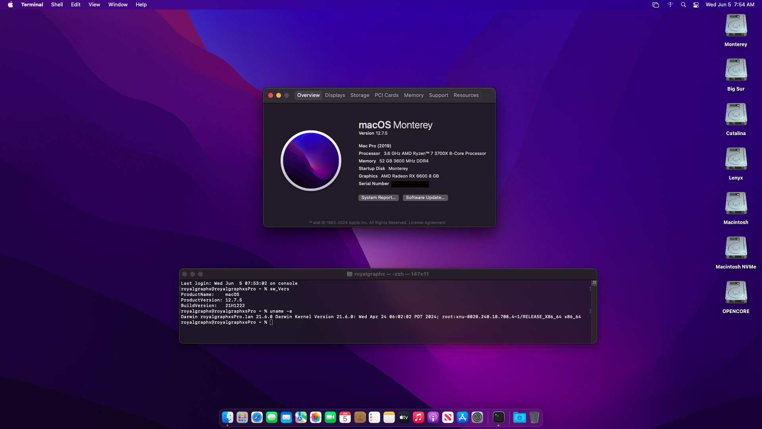Open Contacts from the Dock
Image resolution: width=762 pixels, height=429 pixels.
(360, 417)
